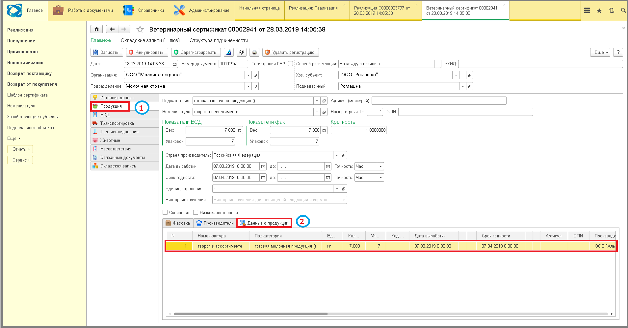Open Еще menu button in toolbar
The height and width of the screenshot is (328, 628).
pyautogui.click(x=600, y=52)
